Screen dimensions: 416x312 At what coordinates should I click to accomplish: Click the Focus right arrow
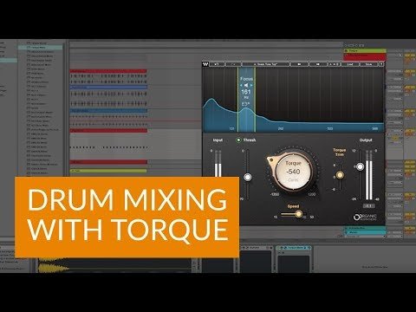pos(251,85)
